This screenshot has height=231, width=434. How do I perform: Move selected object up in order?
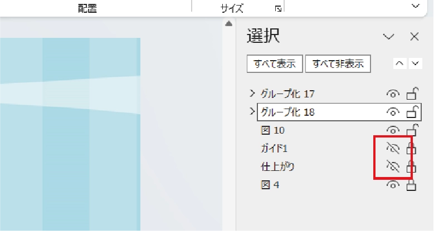point(399,63)
